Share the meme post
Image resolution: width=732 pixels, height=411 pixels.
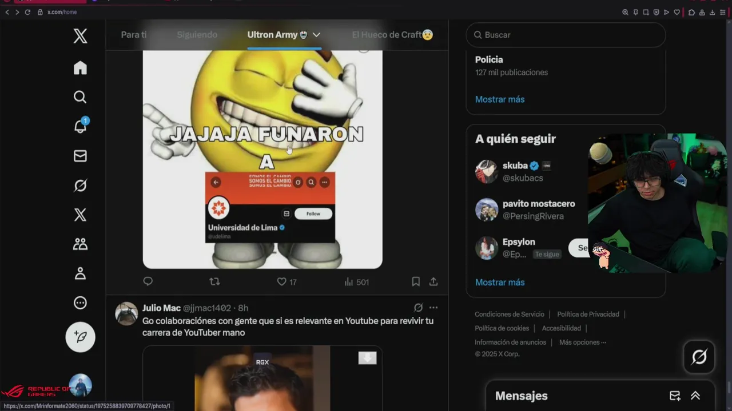(x=433, y=281)
